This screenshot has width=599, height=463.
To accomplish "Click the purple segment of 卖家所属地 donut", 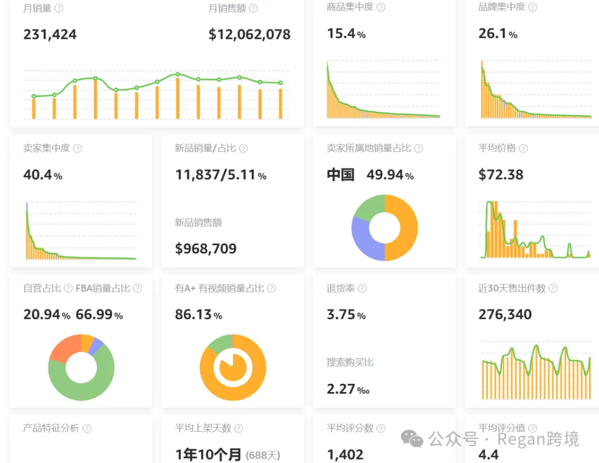I will [362, 241].
